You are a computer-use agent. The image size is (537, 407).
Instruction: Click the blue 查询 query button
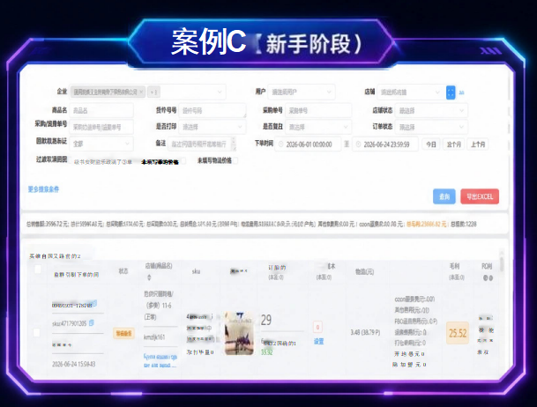[444, 196]
